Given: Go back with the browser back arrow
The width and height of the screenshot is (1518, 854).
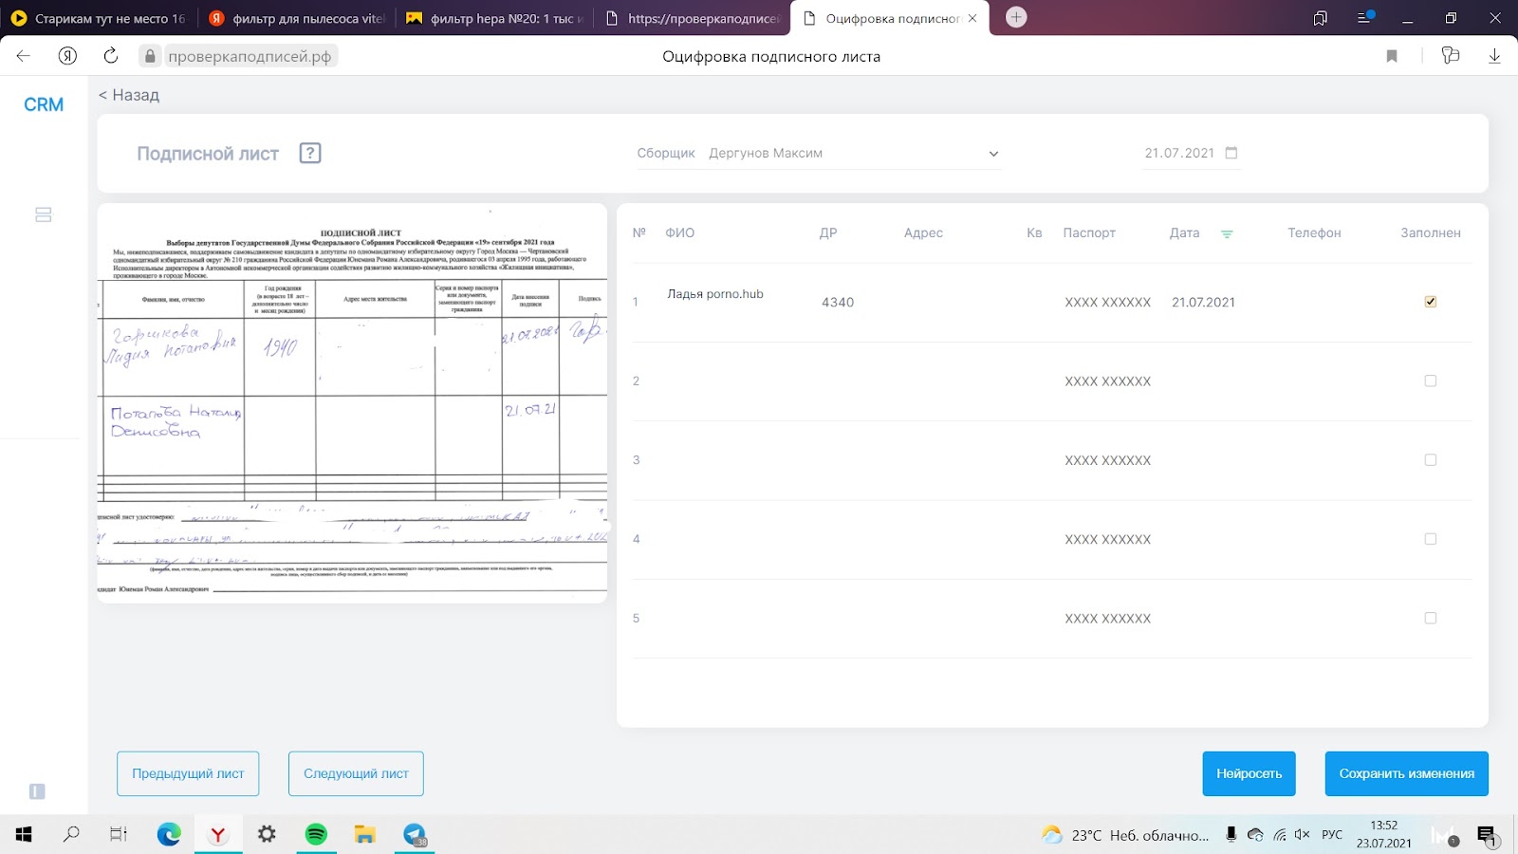Looking at the screenshot, I should (24, 56).
